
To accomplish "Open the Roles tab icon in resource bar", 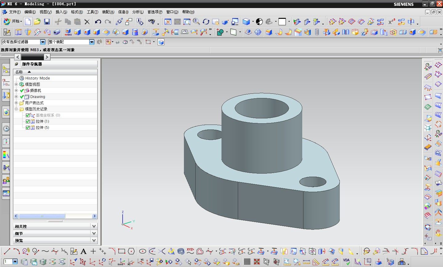I will point(6,180).
